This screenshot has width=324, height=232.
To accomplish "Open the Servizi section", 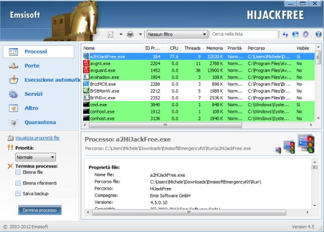I will pyautogui.click(x=34, y=94).
